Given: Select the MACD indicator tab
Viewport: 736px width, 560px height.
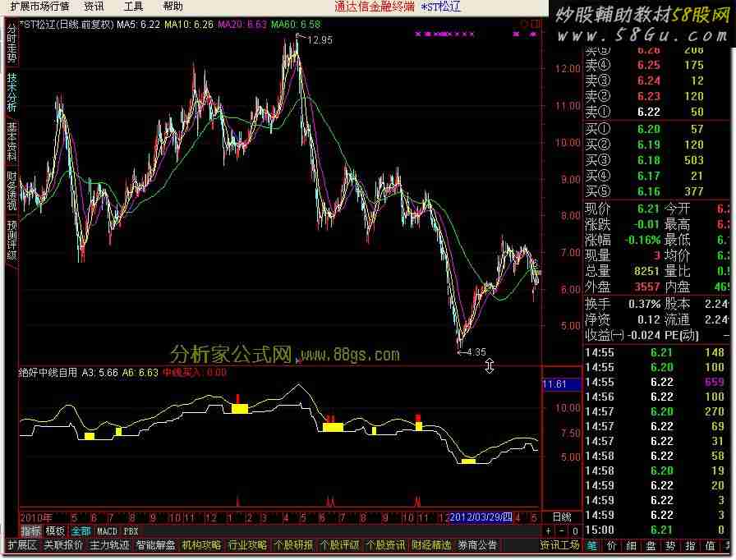Looking at the screenshot, I should click(107, 531).
